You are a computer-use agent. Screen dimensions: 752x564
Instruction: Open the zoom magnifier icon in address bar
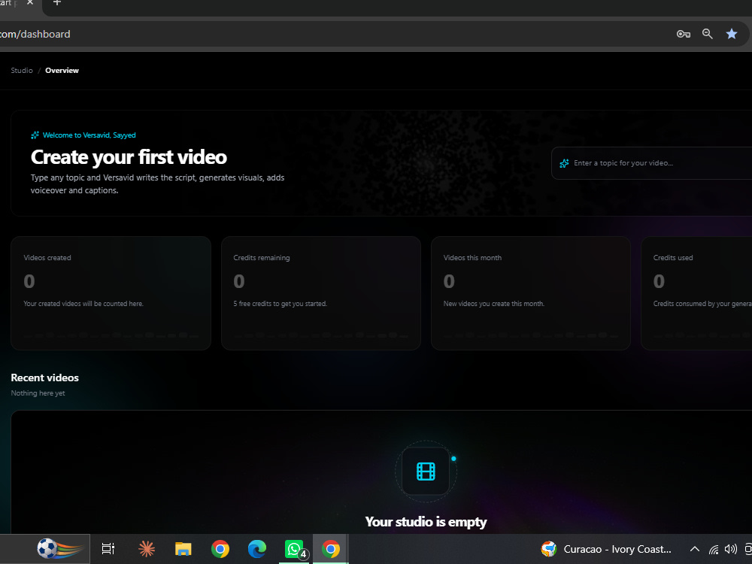click(x=708, y=34)
